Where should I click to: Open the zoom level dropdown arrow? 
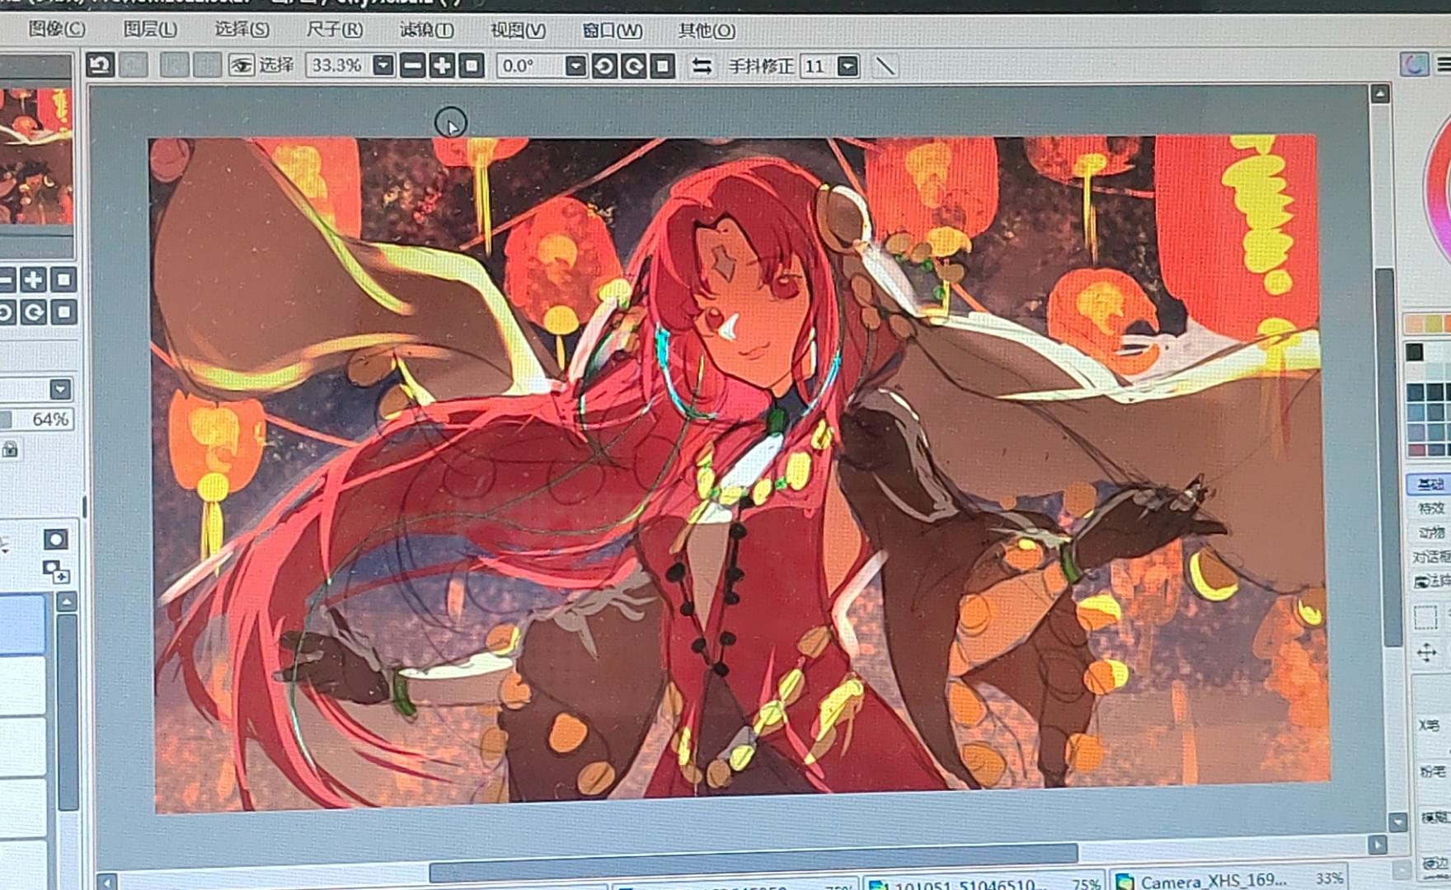point(383,65)
